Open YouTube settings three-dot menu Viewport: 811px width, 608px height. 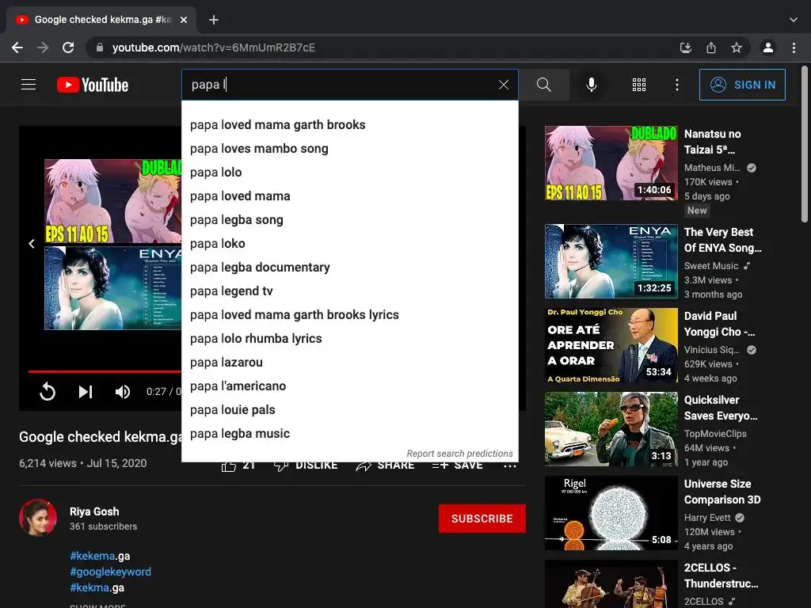pyautogui.click(x=676, y=85)
